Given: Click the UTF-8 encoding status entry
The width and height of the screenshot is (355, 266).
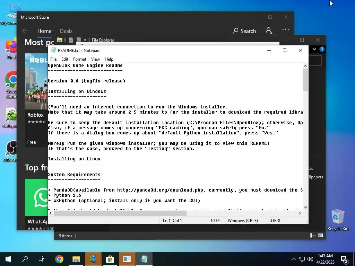Looking at the screenshot, I should point(275,221).
